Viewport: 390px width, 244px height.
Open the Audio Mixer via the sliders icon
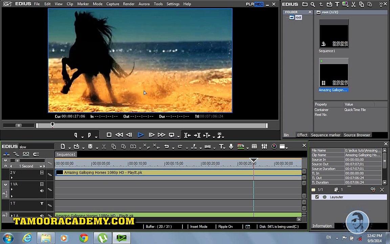(264, 147)
